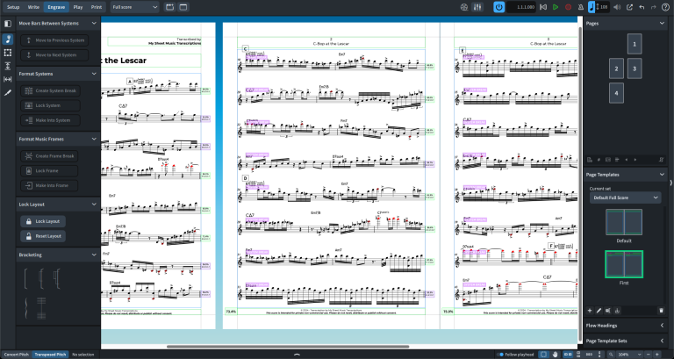This screenshot has width=674, height=359.
Task: Click the Undo arrow
Action: pos(642,7)
